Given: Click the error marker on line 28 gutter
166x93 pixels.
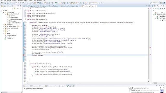Looking at the screenshot, I should click(24, 48).
